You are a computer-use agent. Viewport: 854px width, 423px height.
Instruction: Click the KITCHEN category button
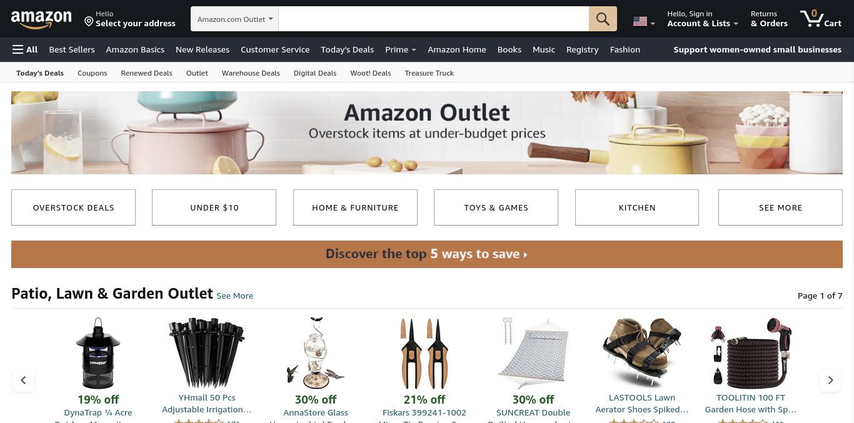click(x=637, y=207)
